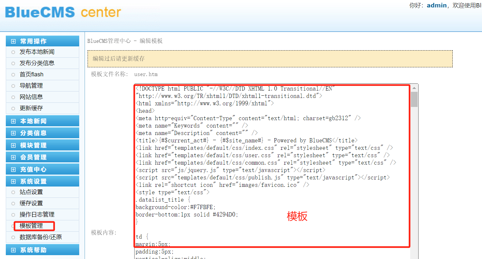Screen dimensions: 482x259
Task: Open 发布分类信息 in sidebar
Action: pos(37,63)
